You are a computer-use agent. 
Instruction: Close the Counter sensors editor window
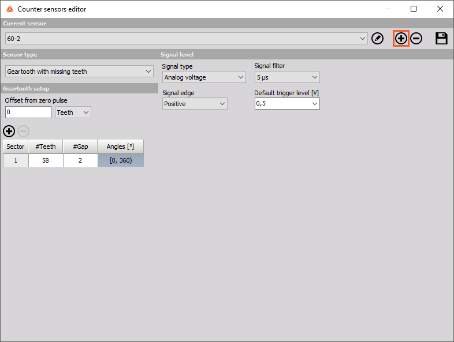pos(440,9)
